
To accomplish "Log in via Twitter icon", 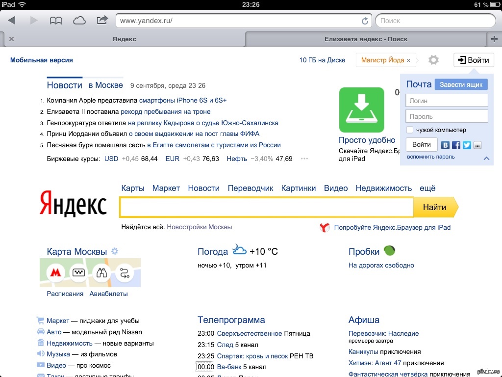I will pos(467,145).
